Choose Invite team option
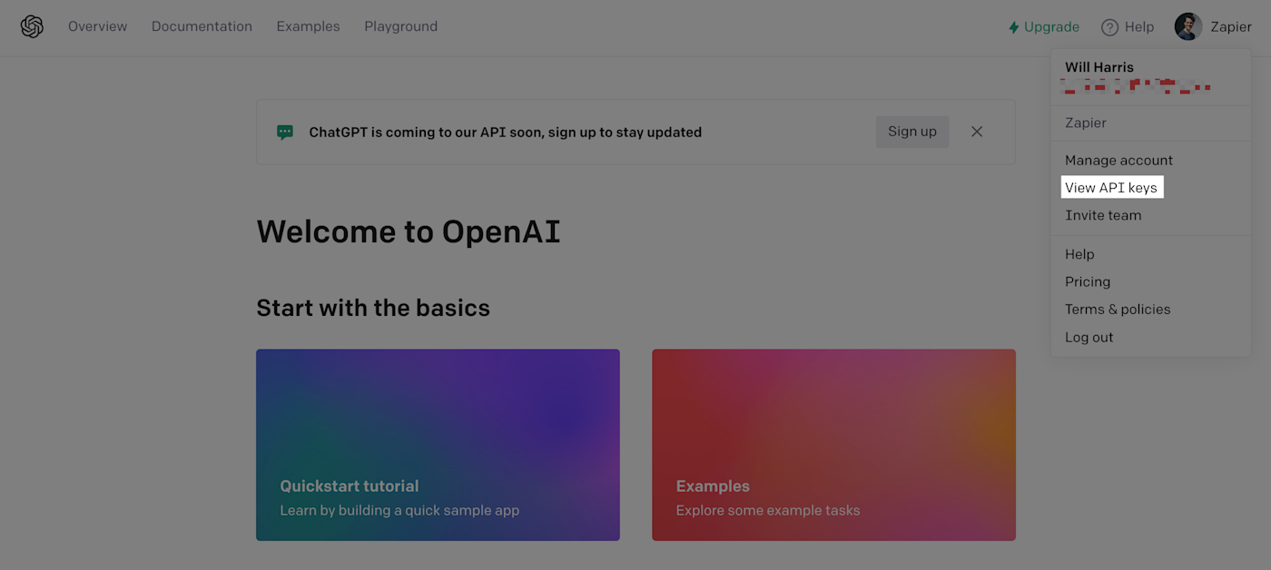 point(1103,216)
